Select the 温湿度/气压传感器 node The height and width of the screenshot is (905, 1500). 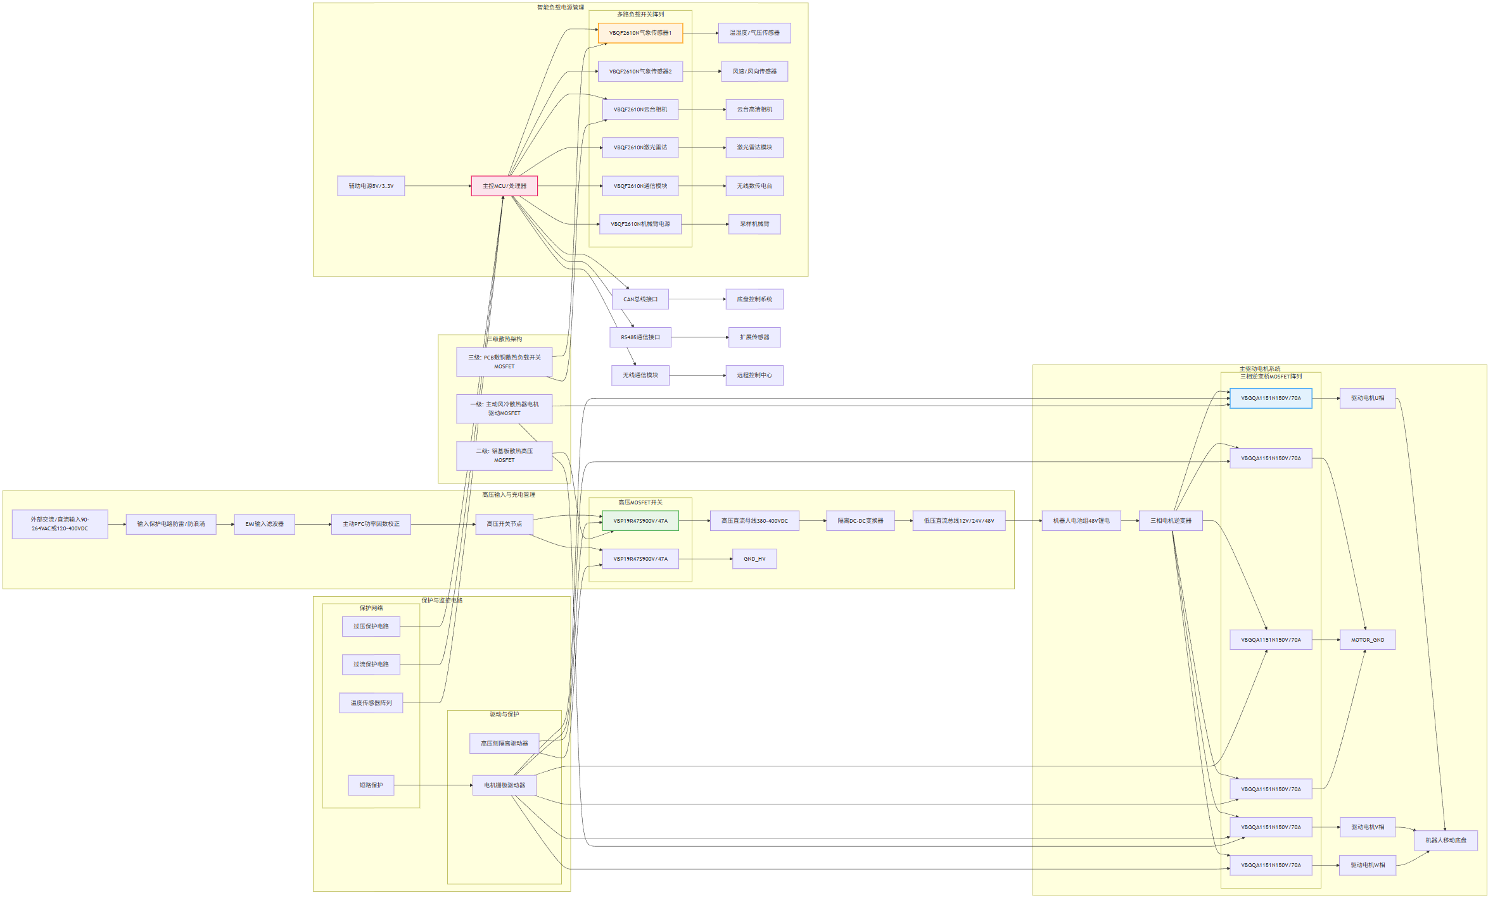click(x=754, y=33)
